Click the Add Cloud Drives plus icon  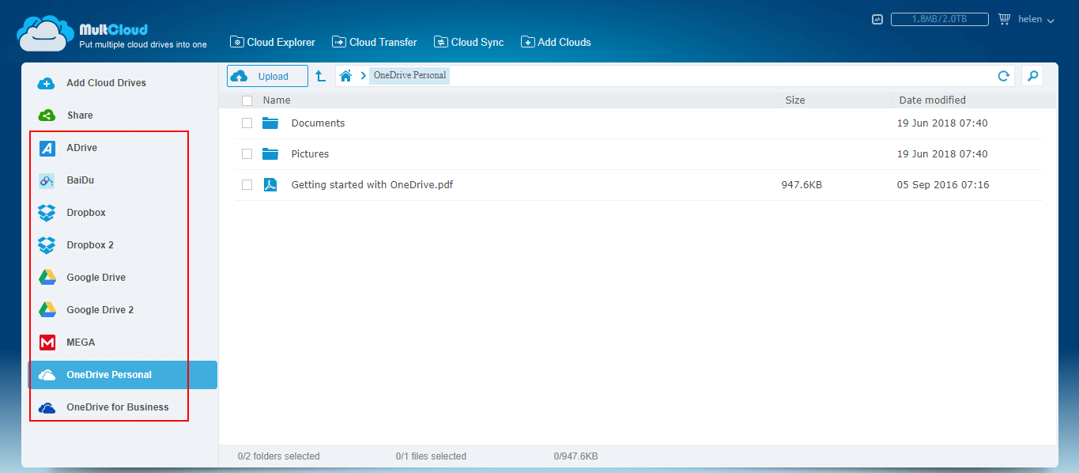click(x=47, y=83)
